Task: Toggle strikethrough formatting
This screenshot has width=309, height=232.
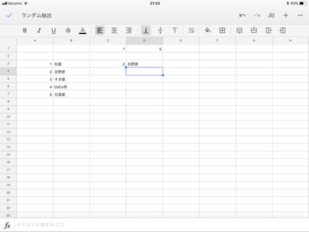Action: (x=68, y=30)
